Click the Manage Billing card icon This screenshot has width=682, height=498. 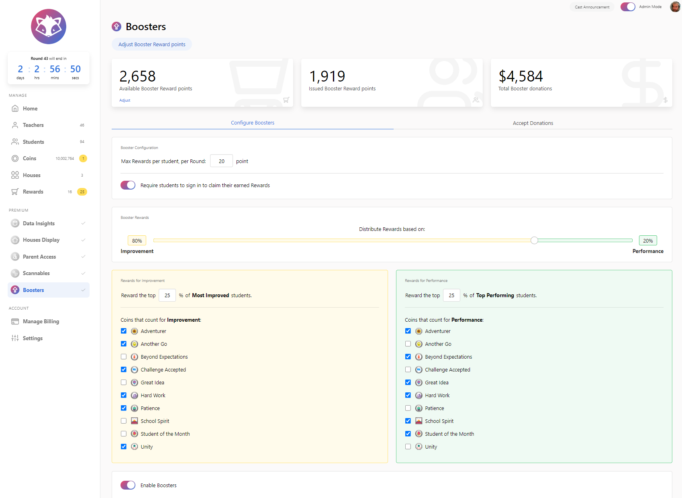pyautogui.click(x=15, y=322)
